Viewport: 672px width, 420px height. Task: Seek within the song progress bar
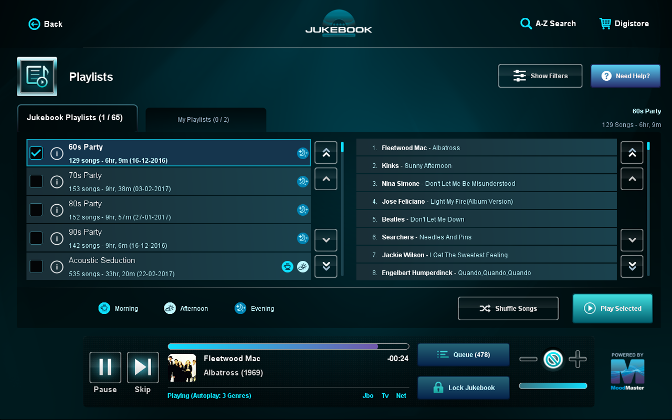pyautogui.click(x=288, y=346)
